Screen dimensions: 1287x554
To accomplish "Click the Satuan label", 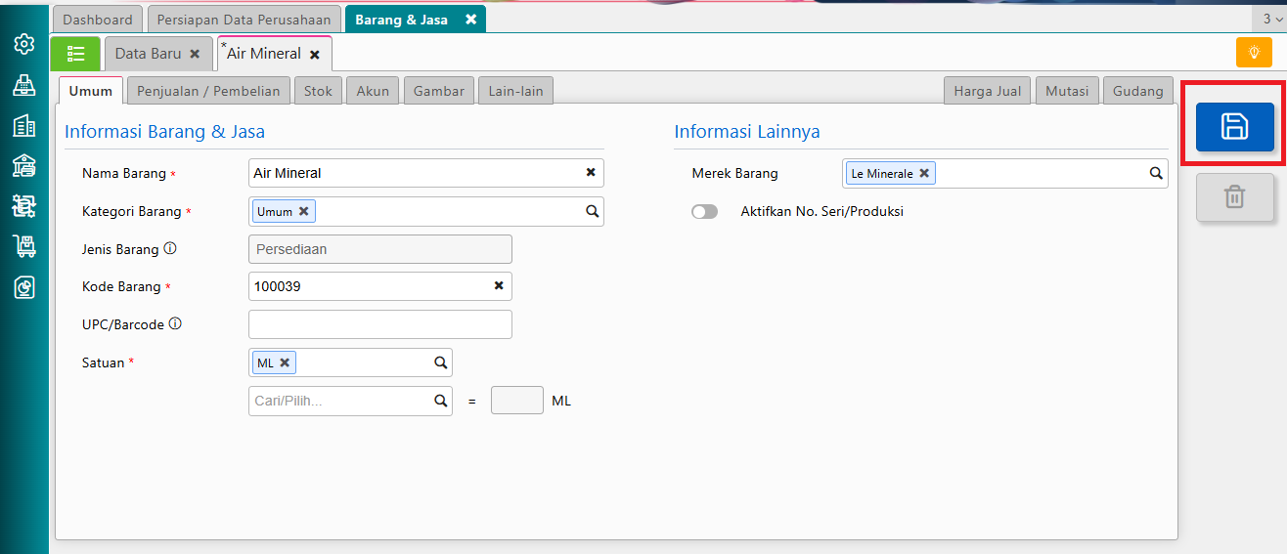I will click(104, 362).
